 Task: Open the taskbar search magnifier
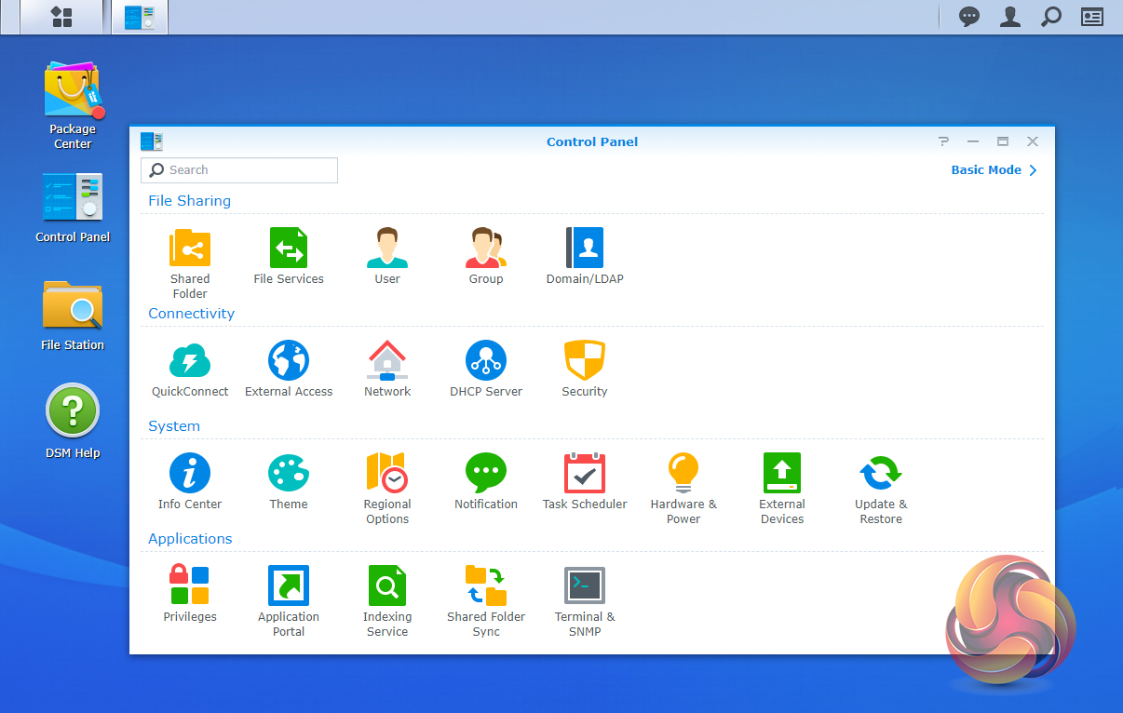pos(1051,17)
